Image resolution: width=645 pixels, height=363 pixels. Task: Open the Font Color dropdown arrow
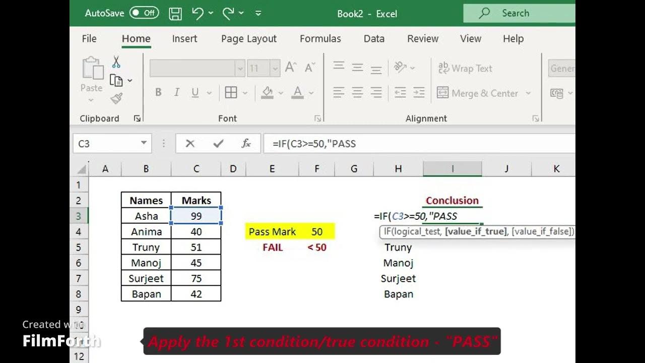[311, 93]
